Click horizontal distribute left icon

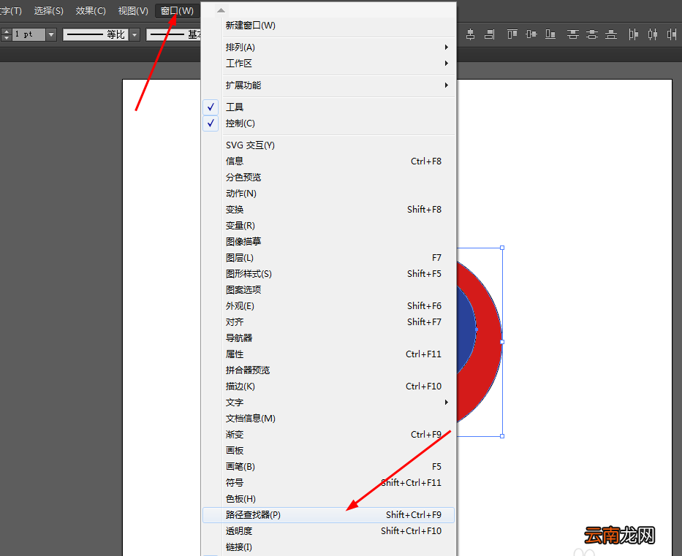pyautogui.click(x=633, y=34)
